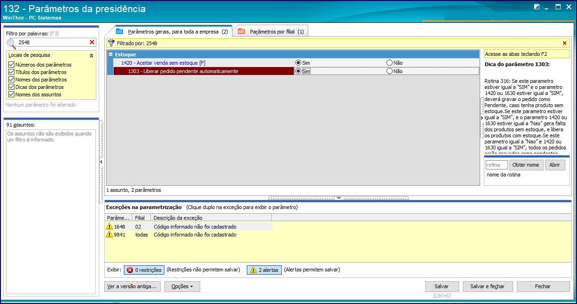577x304 pixels.
Task: Toggle 'Títulos dos parâmetros' checkbox
Action: click(x=11, y=72)
